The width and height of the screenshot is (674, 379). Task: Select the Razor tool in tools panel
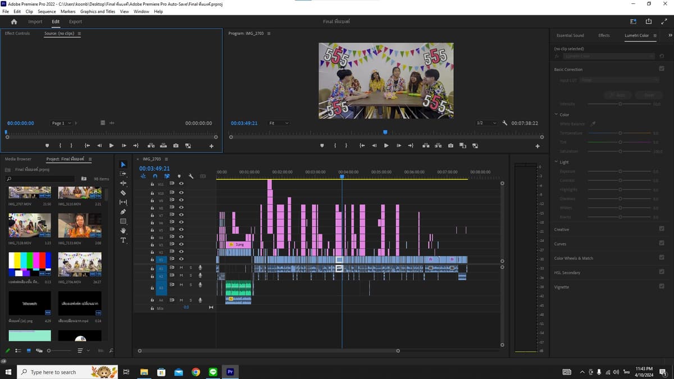(124, 193)
